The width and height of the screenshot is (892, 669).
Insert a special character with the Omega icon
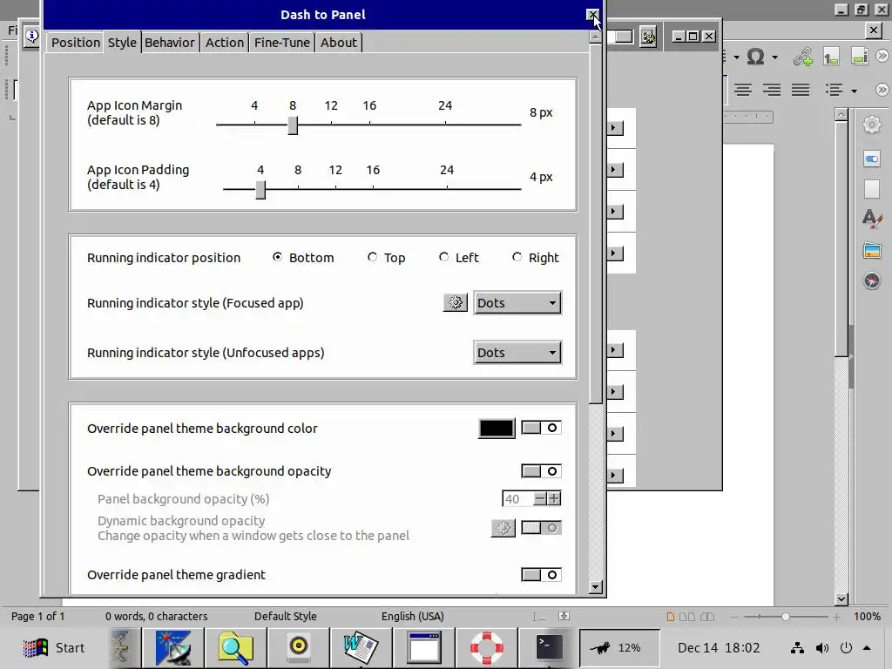(755, 57)
